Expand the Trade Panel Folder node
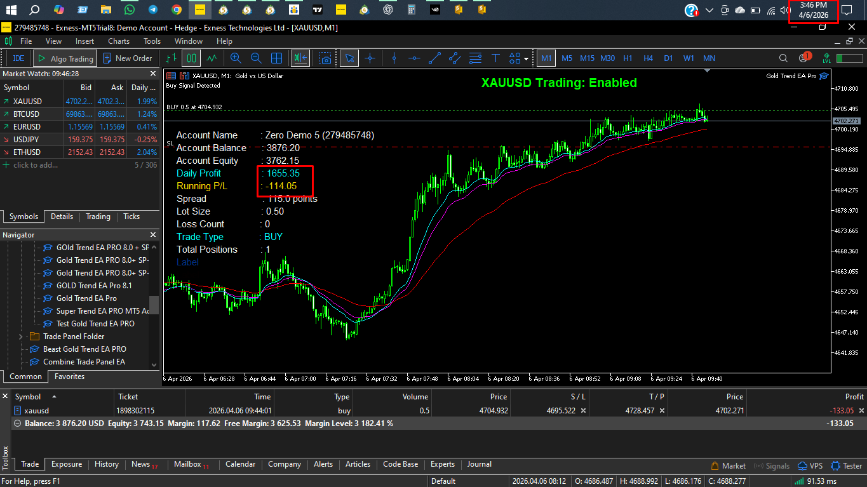Screen dimensions: 867x487 click(21, 337)
